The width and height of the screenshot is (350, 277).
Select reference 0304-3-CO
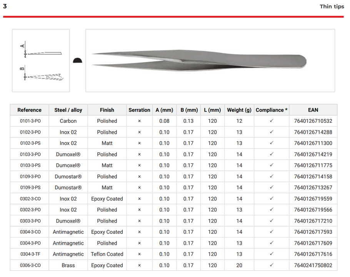coord(30,232)
